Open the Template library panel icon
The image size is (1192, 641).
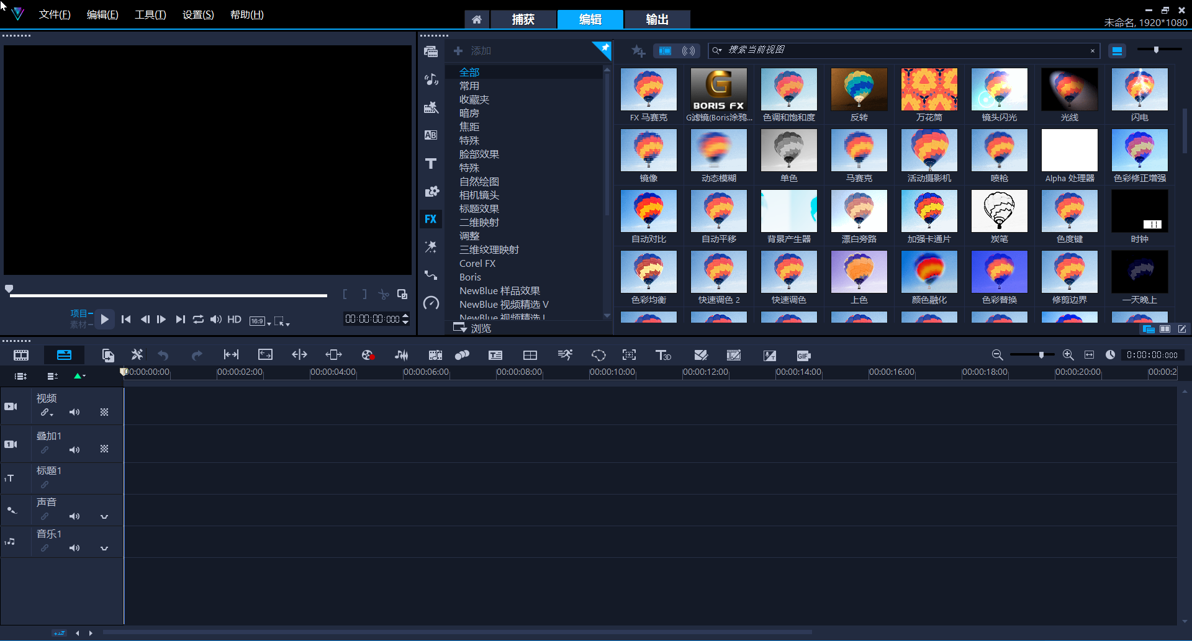tap(431, 107)
